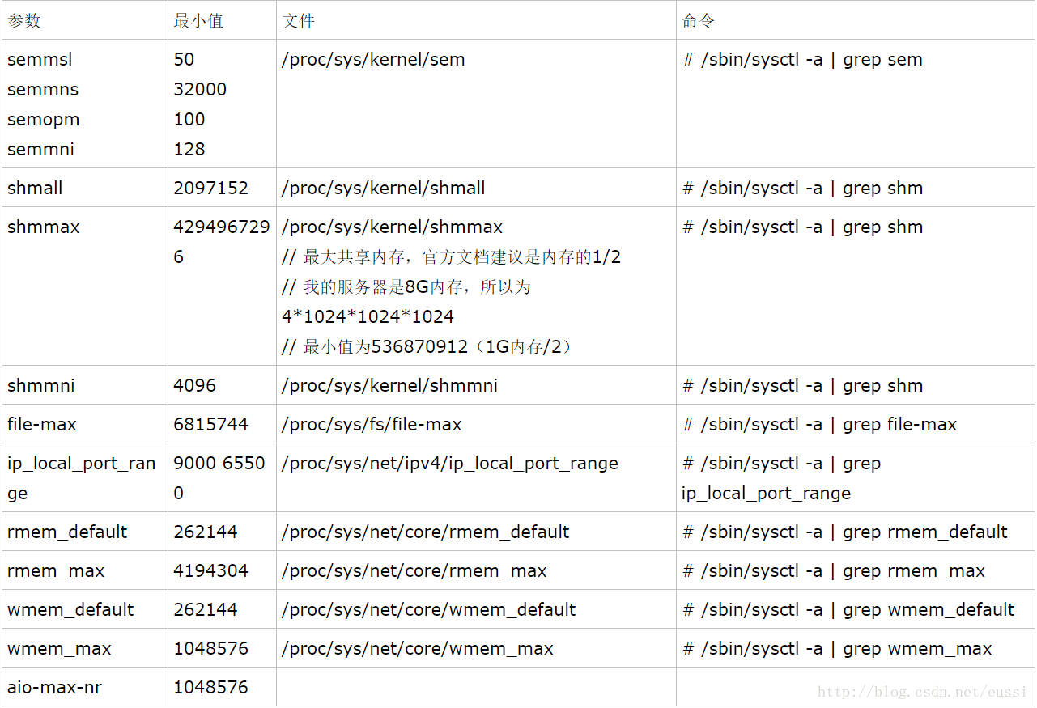This screenshot has height=708, width=1037.
Task: Click the 'grep wmem_max' sysctl command
Action: 837,648
